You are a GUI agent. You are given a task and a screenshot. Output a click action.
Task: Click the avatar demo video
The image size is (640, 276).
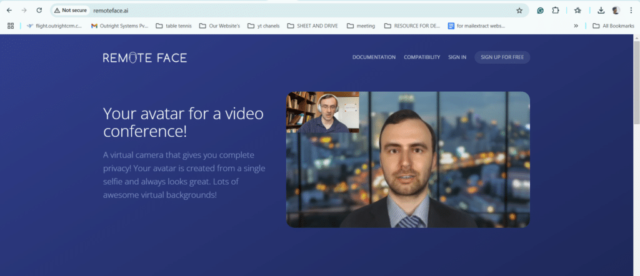click(408, 159)
